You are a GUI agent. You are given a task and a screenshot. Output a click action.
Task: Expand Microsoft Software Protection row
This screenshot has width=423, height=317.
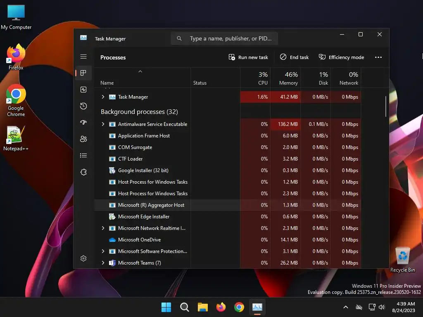coord(103,251)
